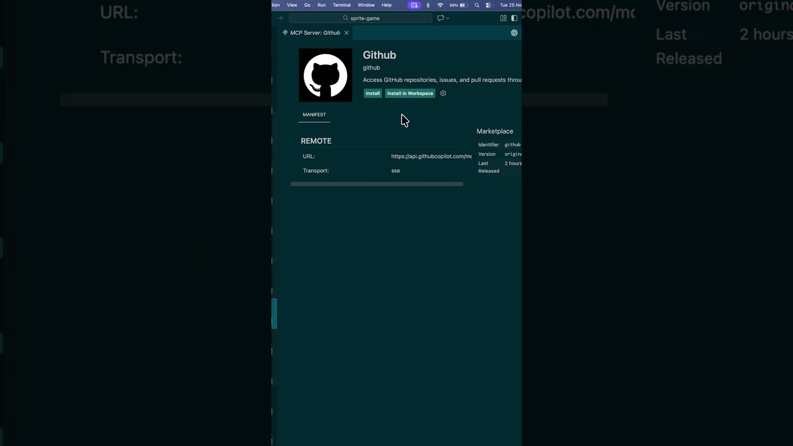This screenshot has height=446, width=793.
Task: Click the sprite-game command center search box
Action: [x=361, y=18]
